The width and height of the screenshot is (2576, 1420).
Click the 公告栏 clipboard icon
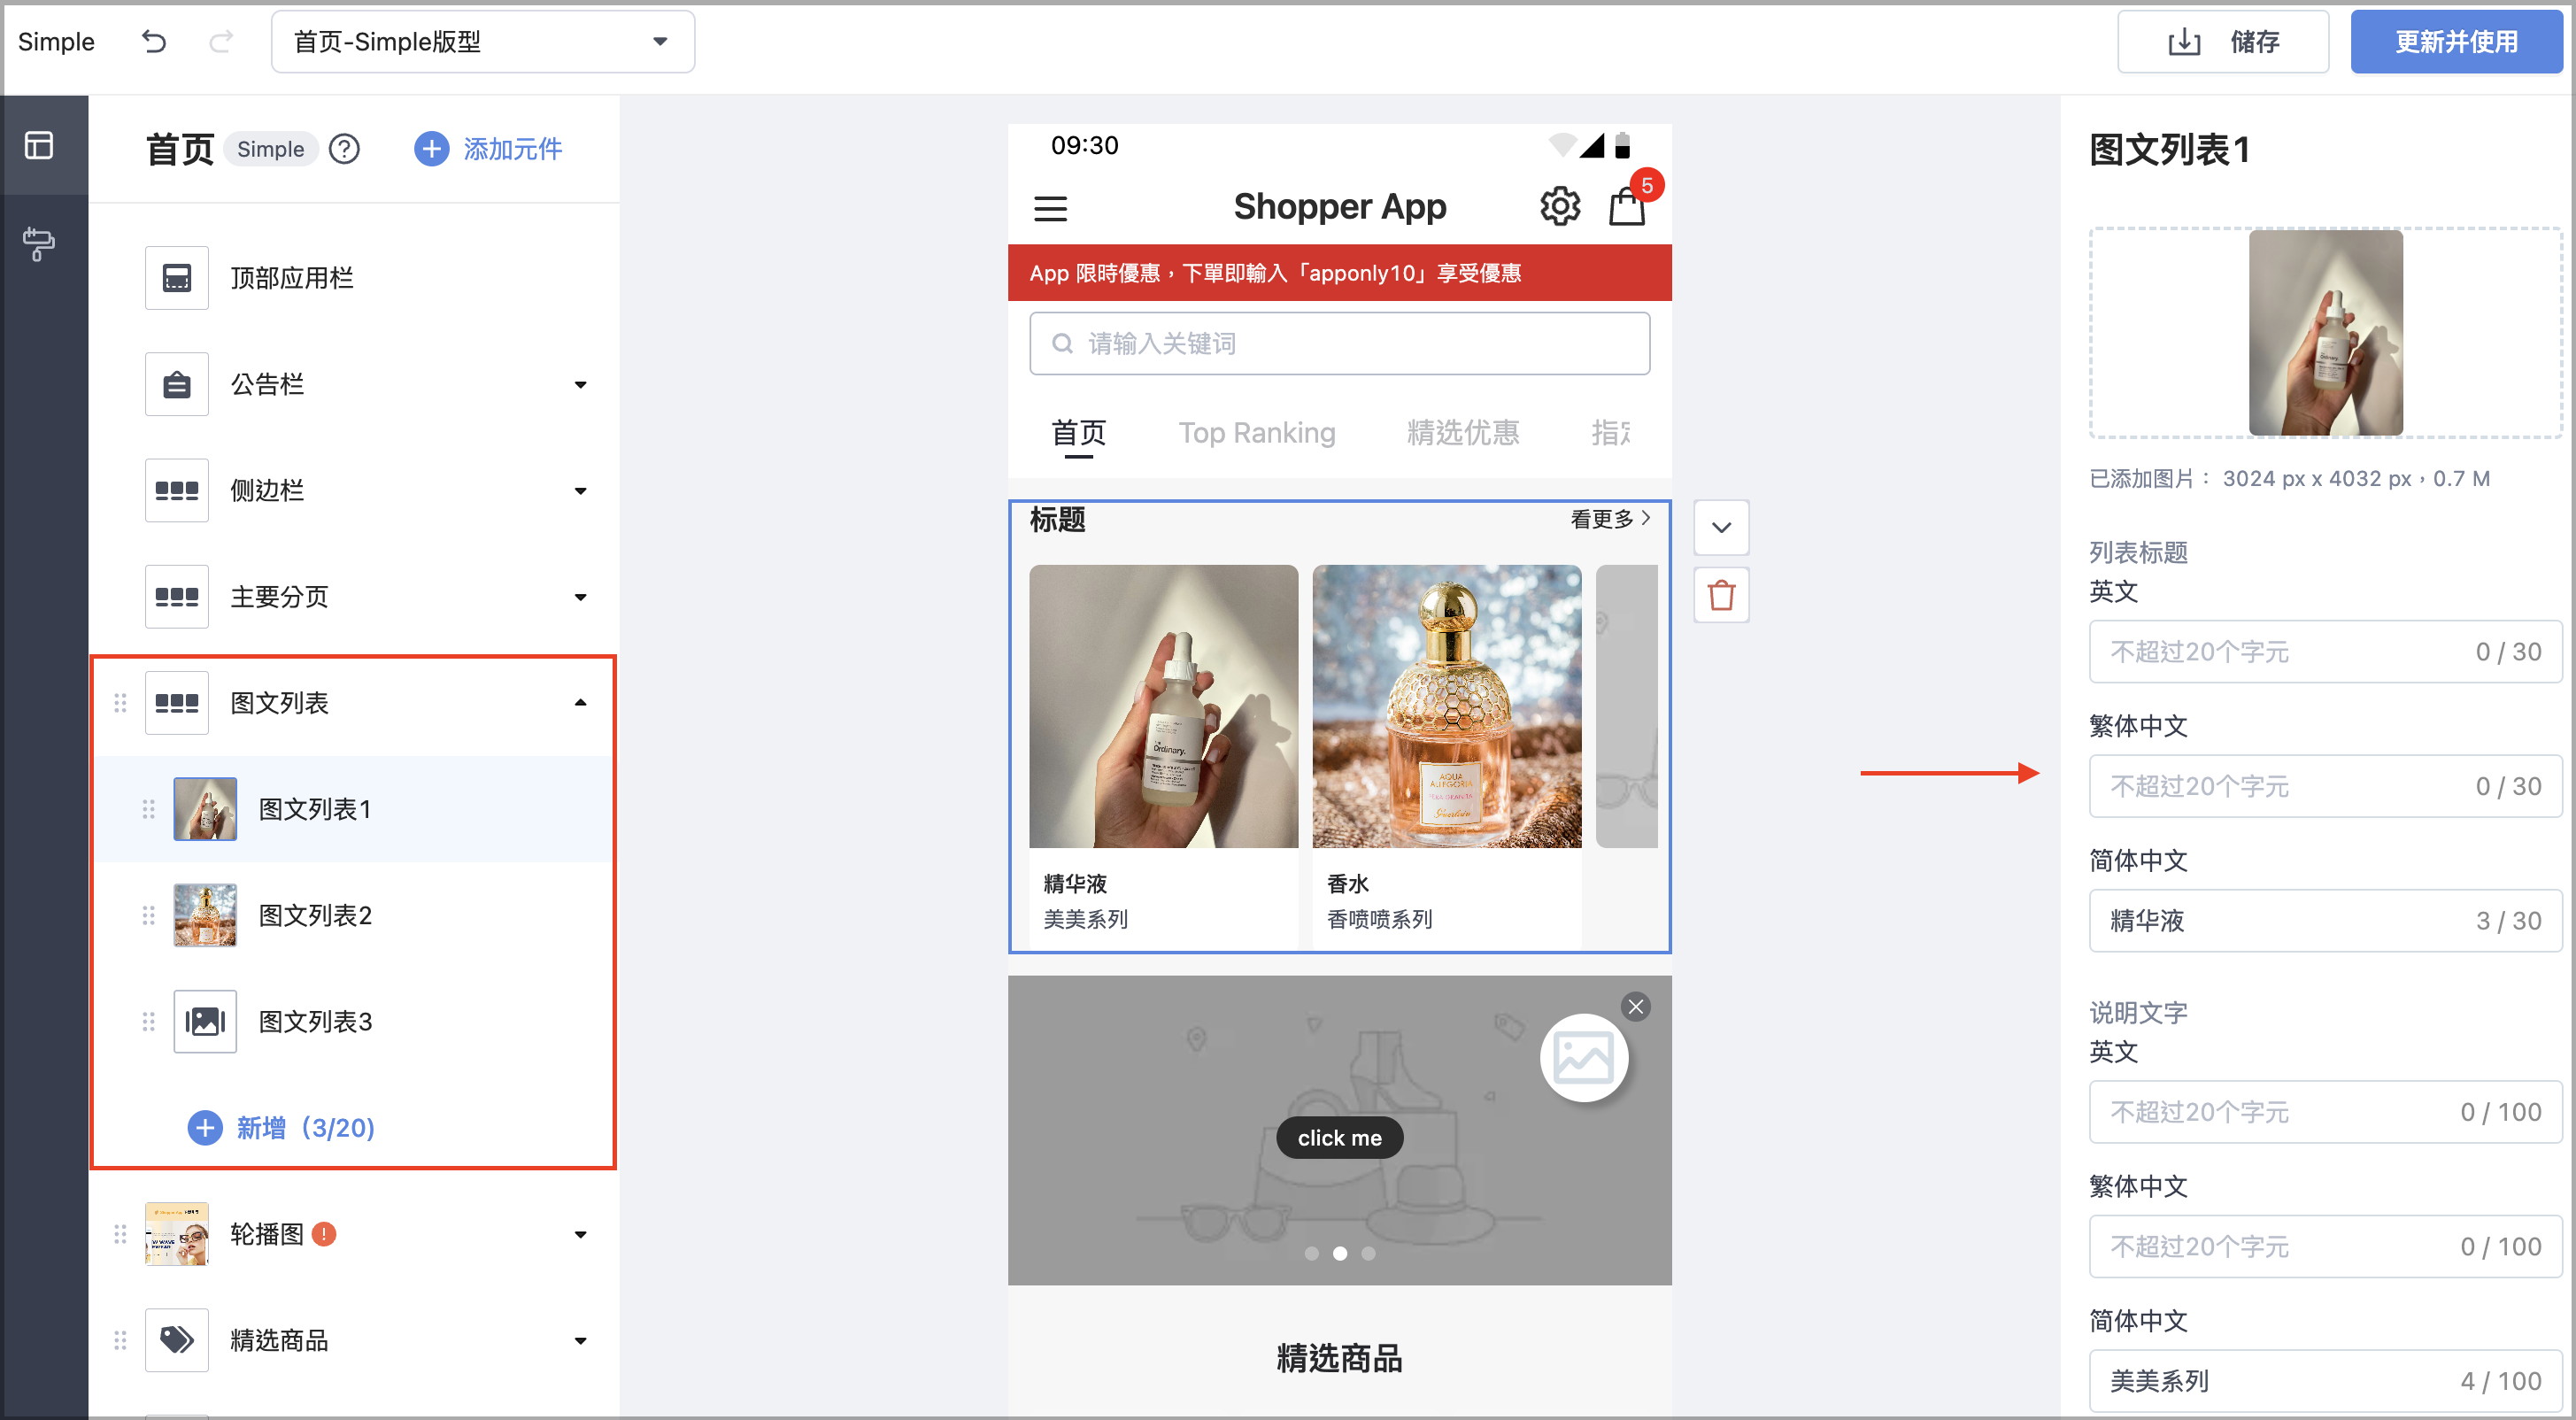(x=177, y=384)
